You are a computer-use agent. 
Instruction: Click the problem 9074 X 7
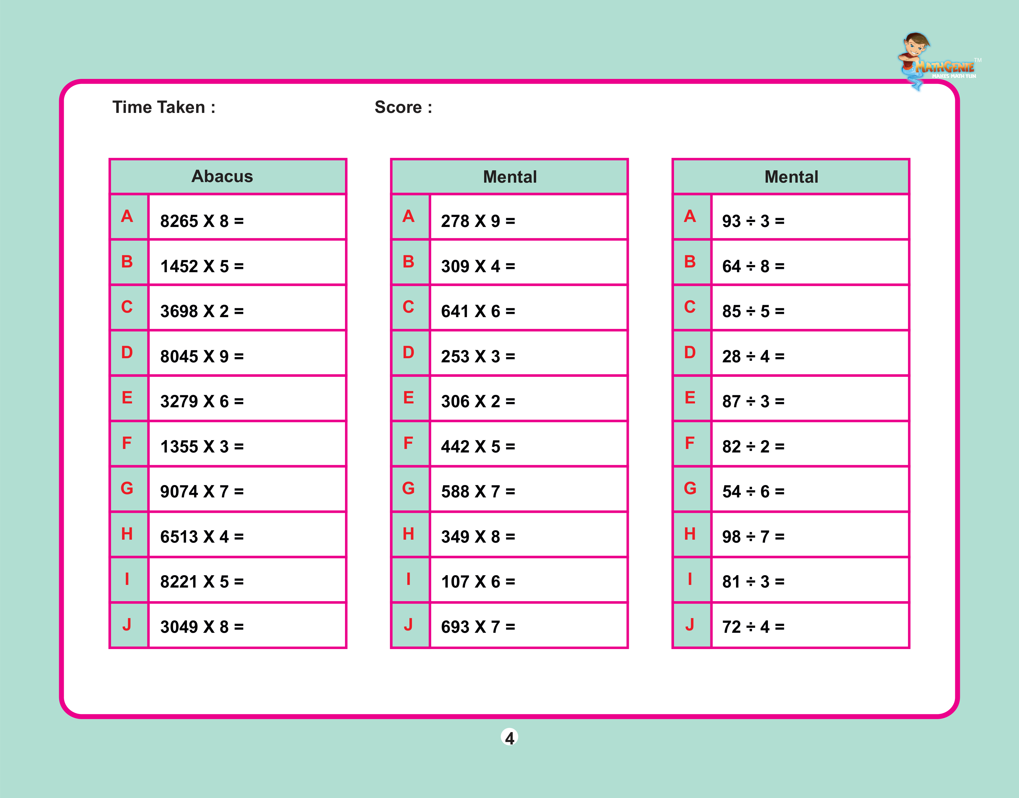point(202,492)
